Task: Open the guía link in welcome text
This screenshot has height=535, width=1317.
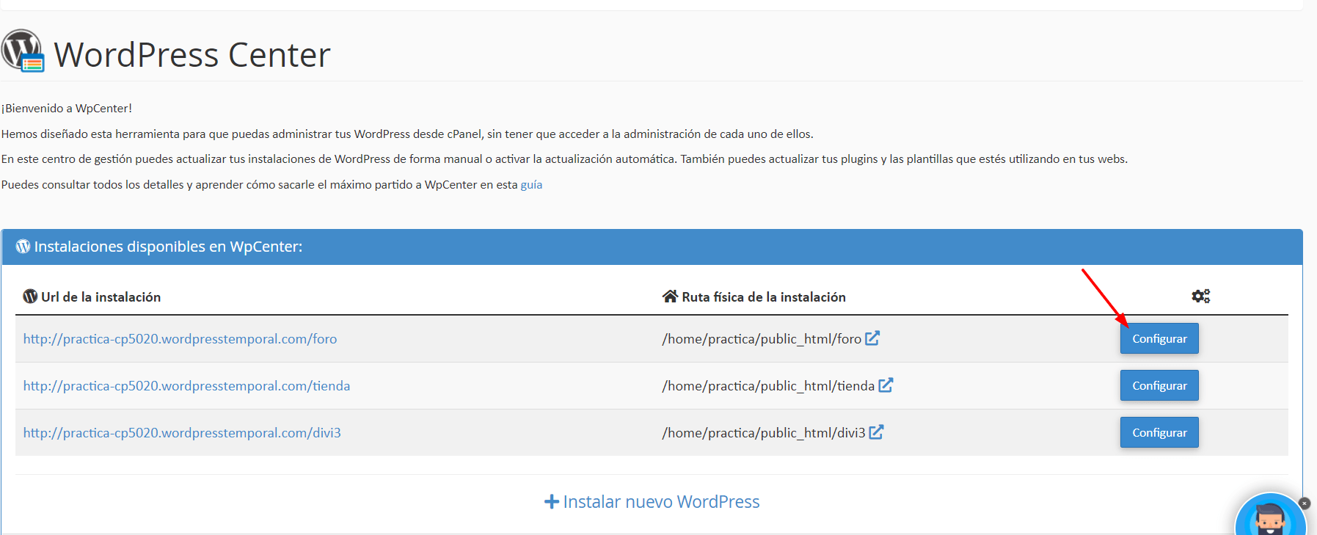Action: pyautogui.click(x=531, y=185)
